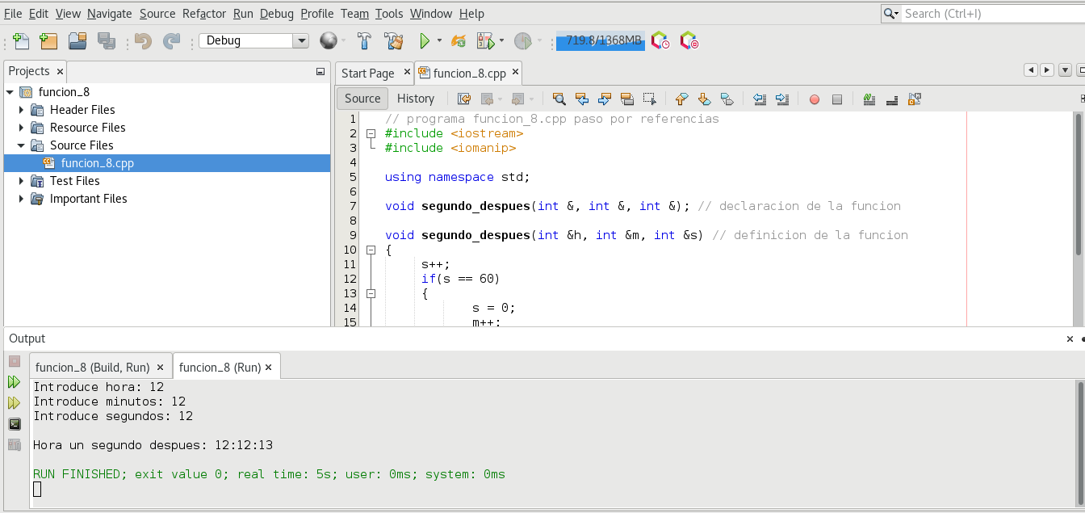Viewport: 1085px width, 513px height.
Task: Click the New Project toolbar icon
Action: (48, 41)
